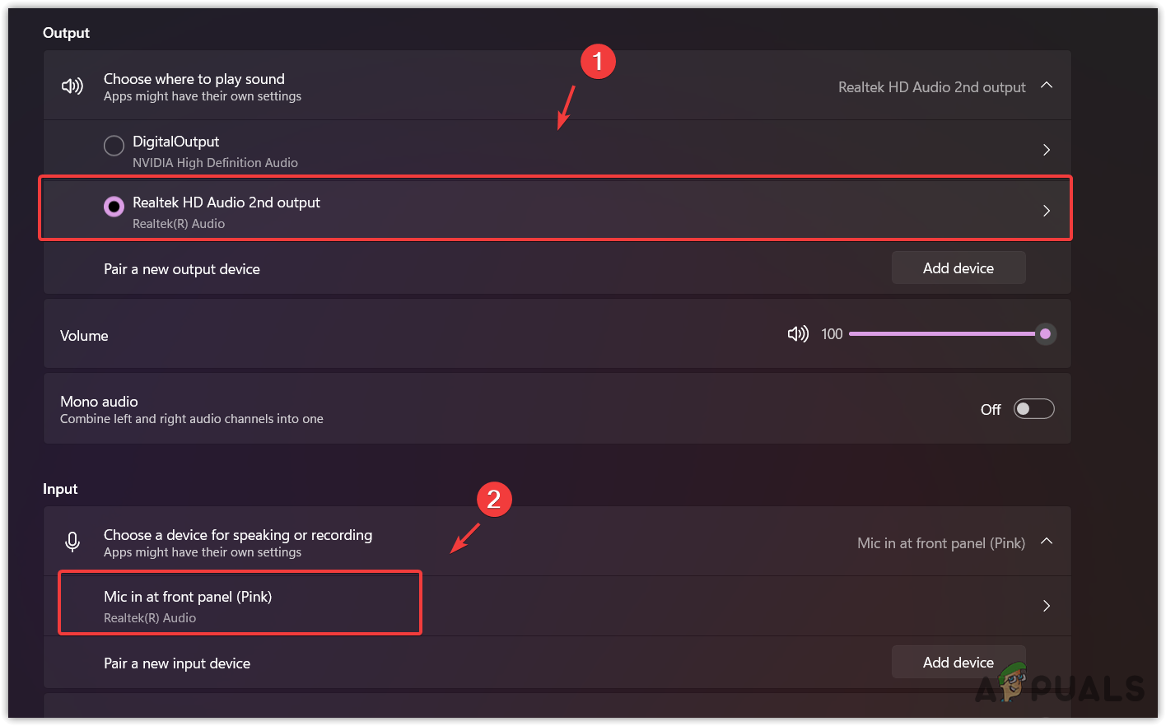Click the speaker icon beside Choose where to play sound
The width and height of the screenshot is (1166, 726).
click(x=72, y=86)
